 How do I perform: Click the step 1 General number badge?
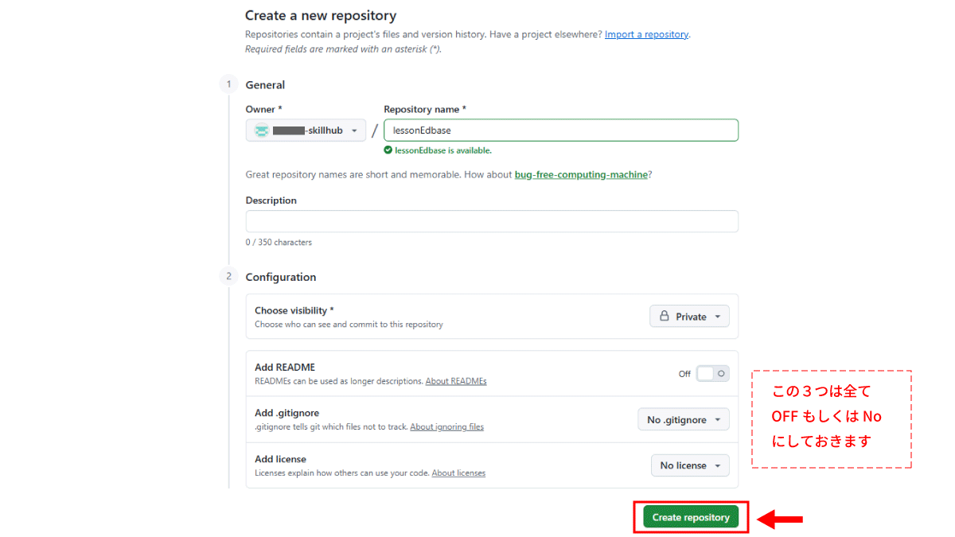[x=228, y=84]
